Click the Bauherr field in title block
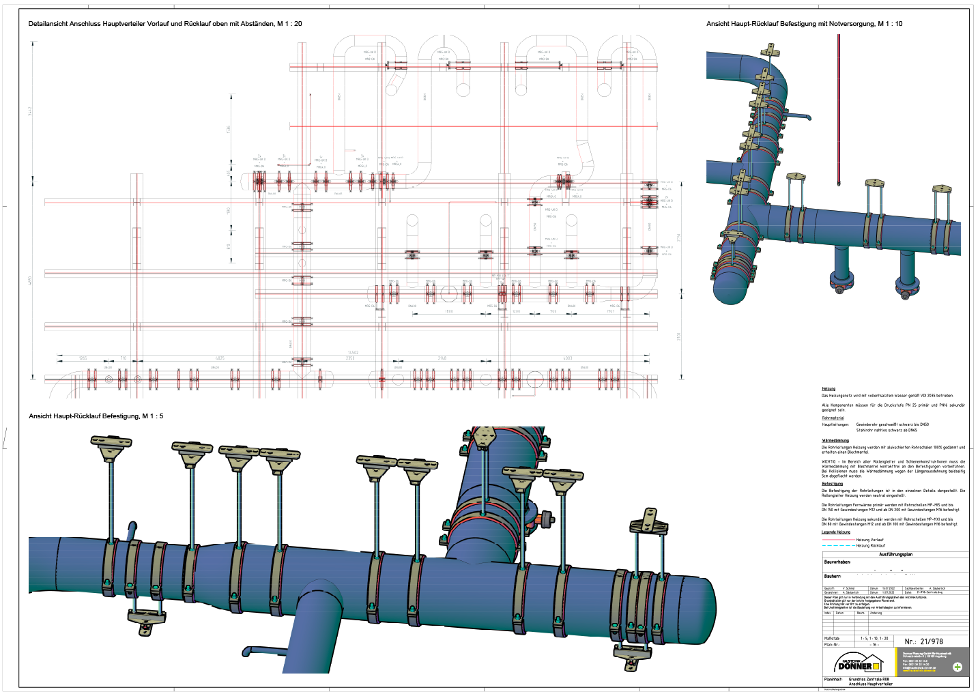 point(833,577)
